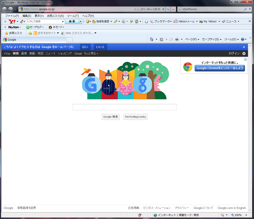Image resolution: width=254 pixels, height=219 pixels.
Task: Click the printer icon in command bar
Action: click(x=177, y=39)
